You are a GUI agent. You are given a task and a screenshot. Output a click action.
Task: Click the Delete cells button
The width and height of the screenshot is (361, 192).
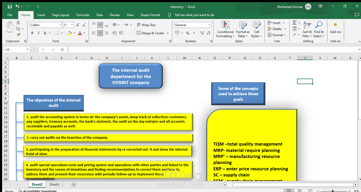(277, 29)
